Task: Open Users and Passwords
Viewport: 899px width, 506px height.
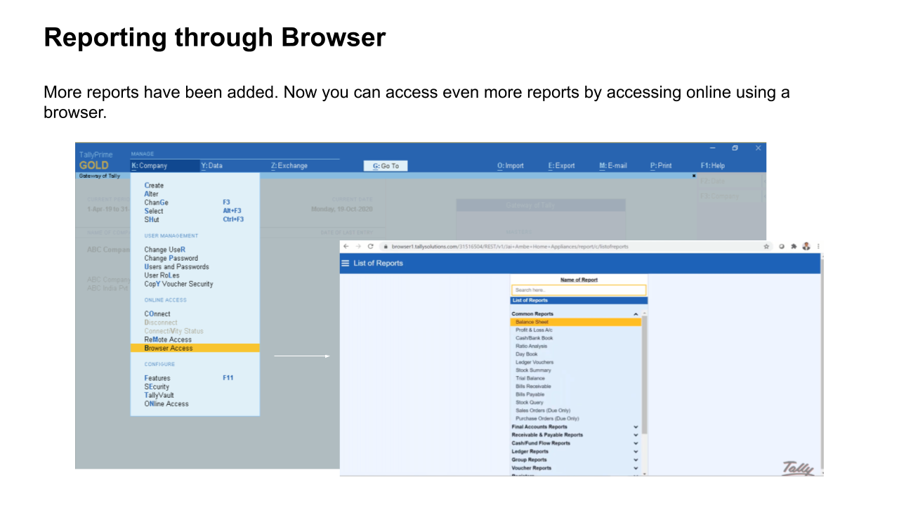Action: 177,267
